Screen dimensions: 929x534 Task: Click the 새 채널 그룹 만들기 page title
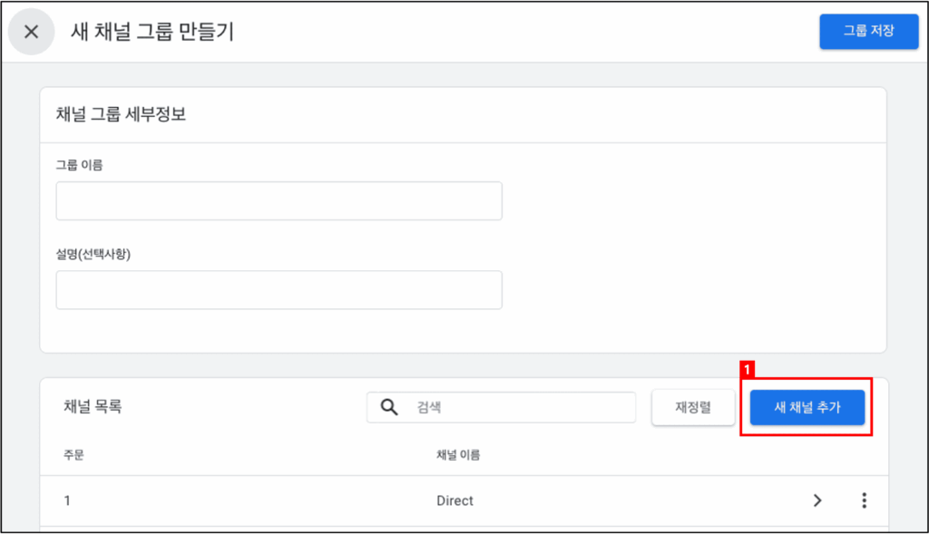click(152, 32)
